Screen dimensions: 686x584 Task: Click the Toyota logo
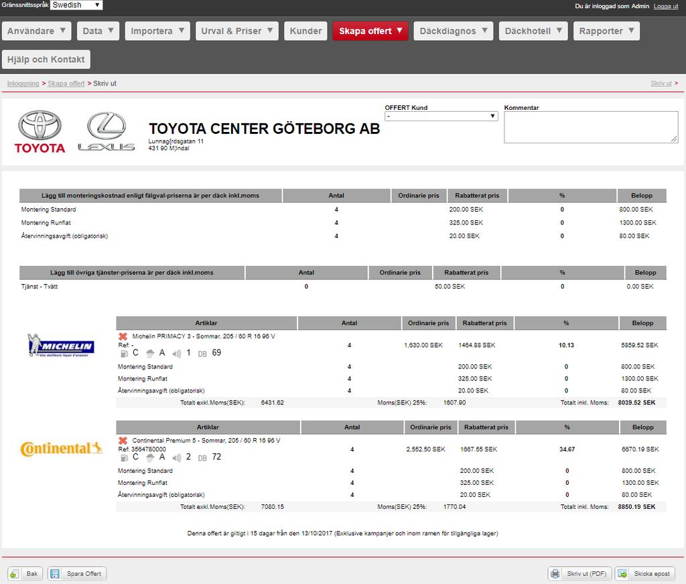point(40,132)
